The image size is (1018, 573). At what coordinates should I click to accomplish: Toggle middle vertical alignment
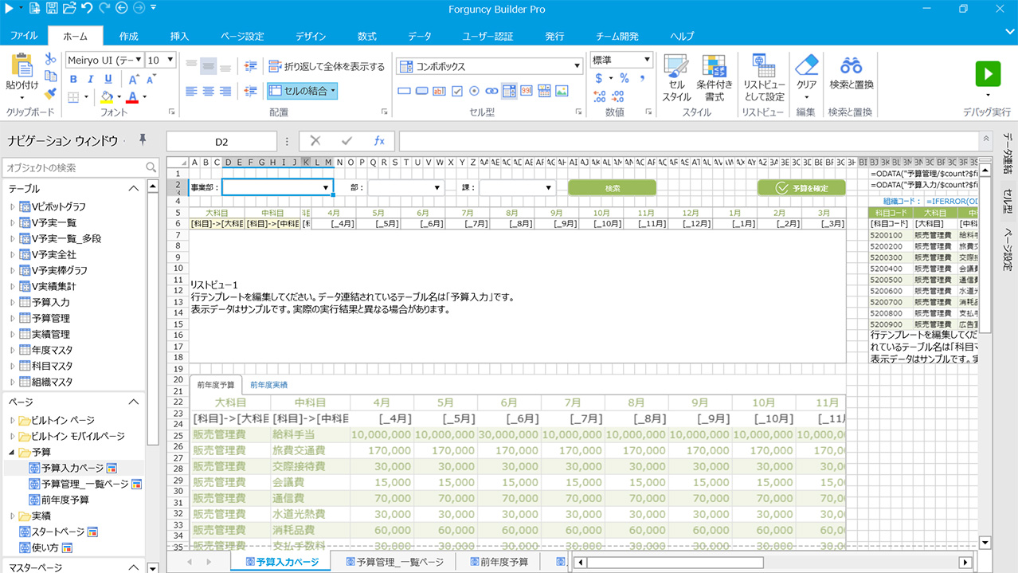[209, 66]
